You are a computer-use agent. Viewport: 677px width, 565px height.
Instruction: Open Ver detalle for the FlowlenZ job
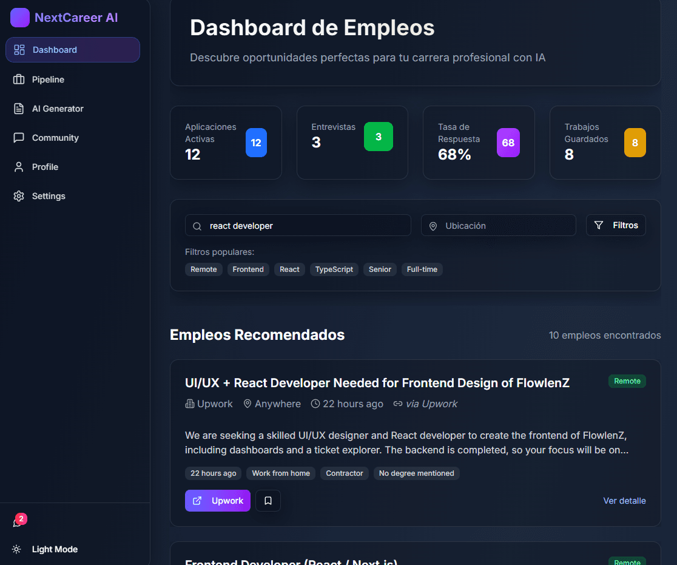(624, 501)
